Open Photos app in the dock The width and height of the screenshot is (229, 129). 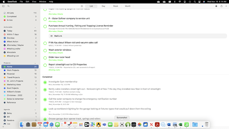pyautogui.click(x=140, y=125)
